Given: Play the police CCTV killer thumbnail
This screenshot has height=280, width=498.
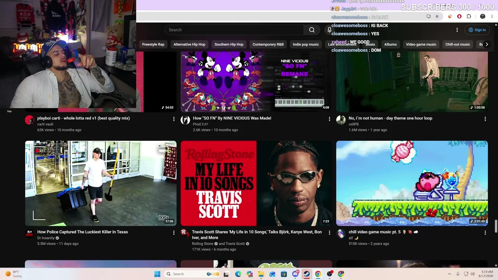Looking at the screenshot, I should pos(101,183).
